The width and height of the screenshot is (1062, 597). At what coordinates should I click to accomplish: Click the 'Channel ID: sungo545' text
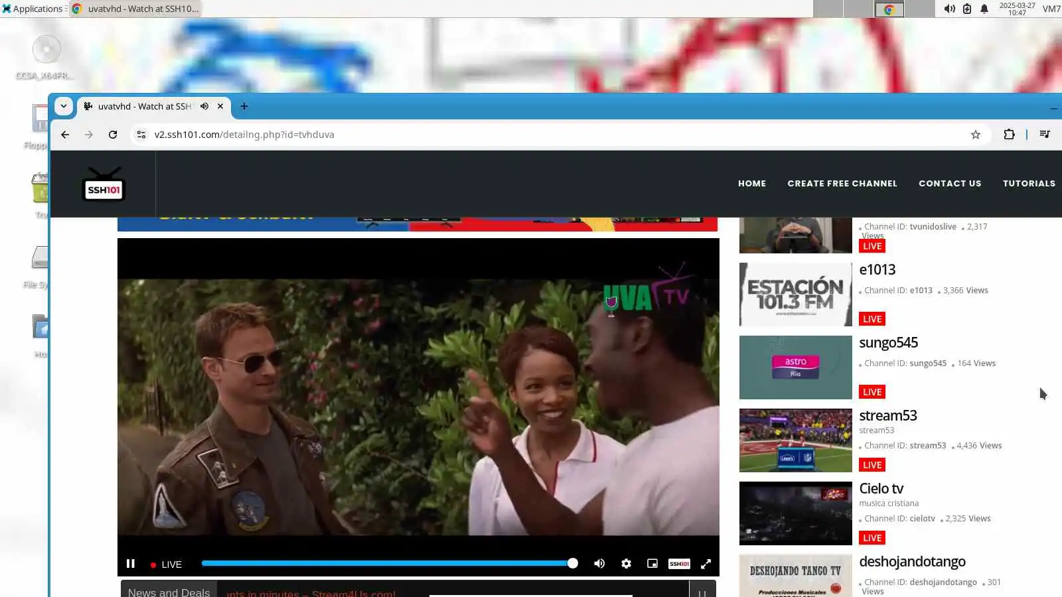(905, 364)
